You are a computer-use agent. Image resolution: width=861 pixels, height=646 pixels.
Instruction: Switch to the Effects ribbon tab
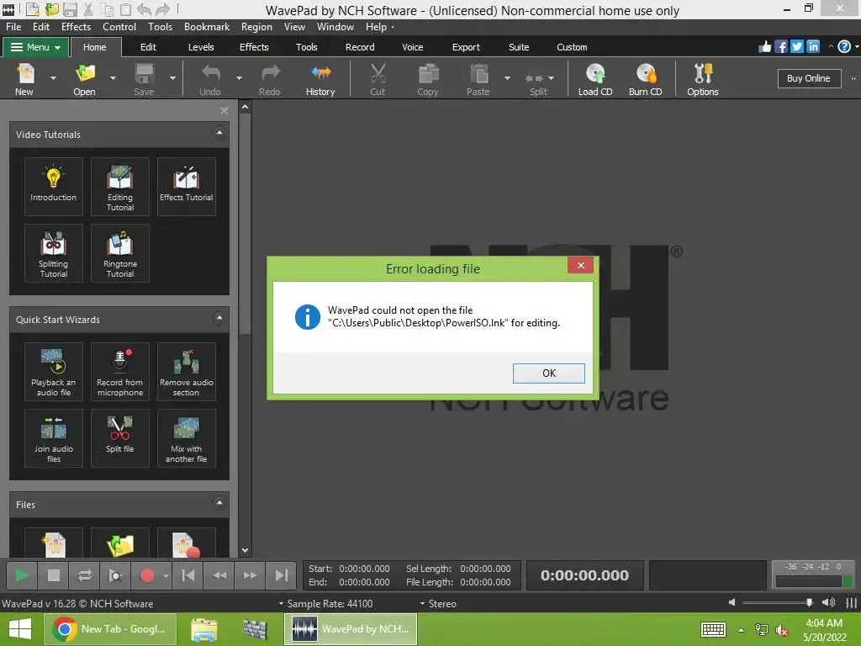[254, 47]
